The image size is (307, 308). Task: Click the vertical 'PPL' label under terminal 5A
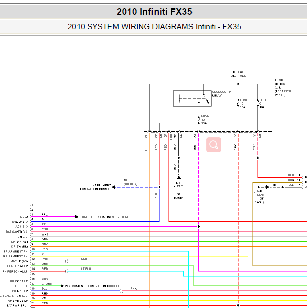point(195,147)
